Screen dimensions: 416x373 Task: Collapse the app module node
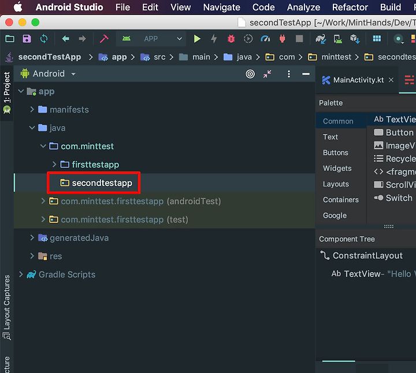click(x=21, y=91)
